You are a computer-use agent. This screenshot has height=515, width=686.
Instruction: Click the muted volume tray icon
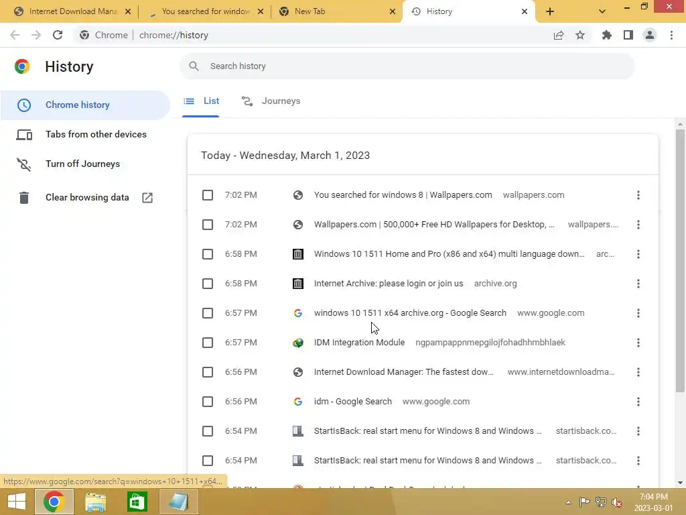tap(617, 502)
